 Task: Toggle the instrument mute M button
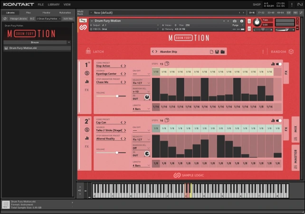coord(249,29)
